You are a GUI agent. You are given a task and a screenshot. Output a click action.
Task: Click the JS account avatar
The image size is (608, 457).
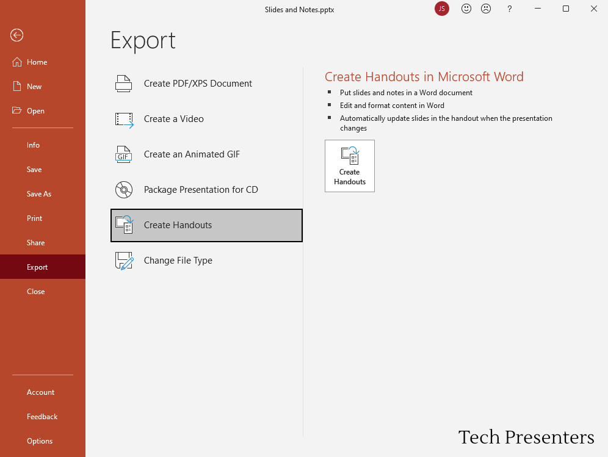(x=441, y=9)
